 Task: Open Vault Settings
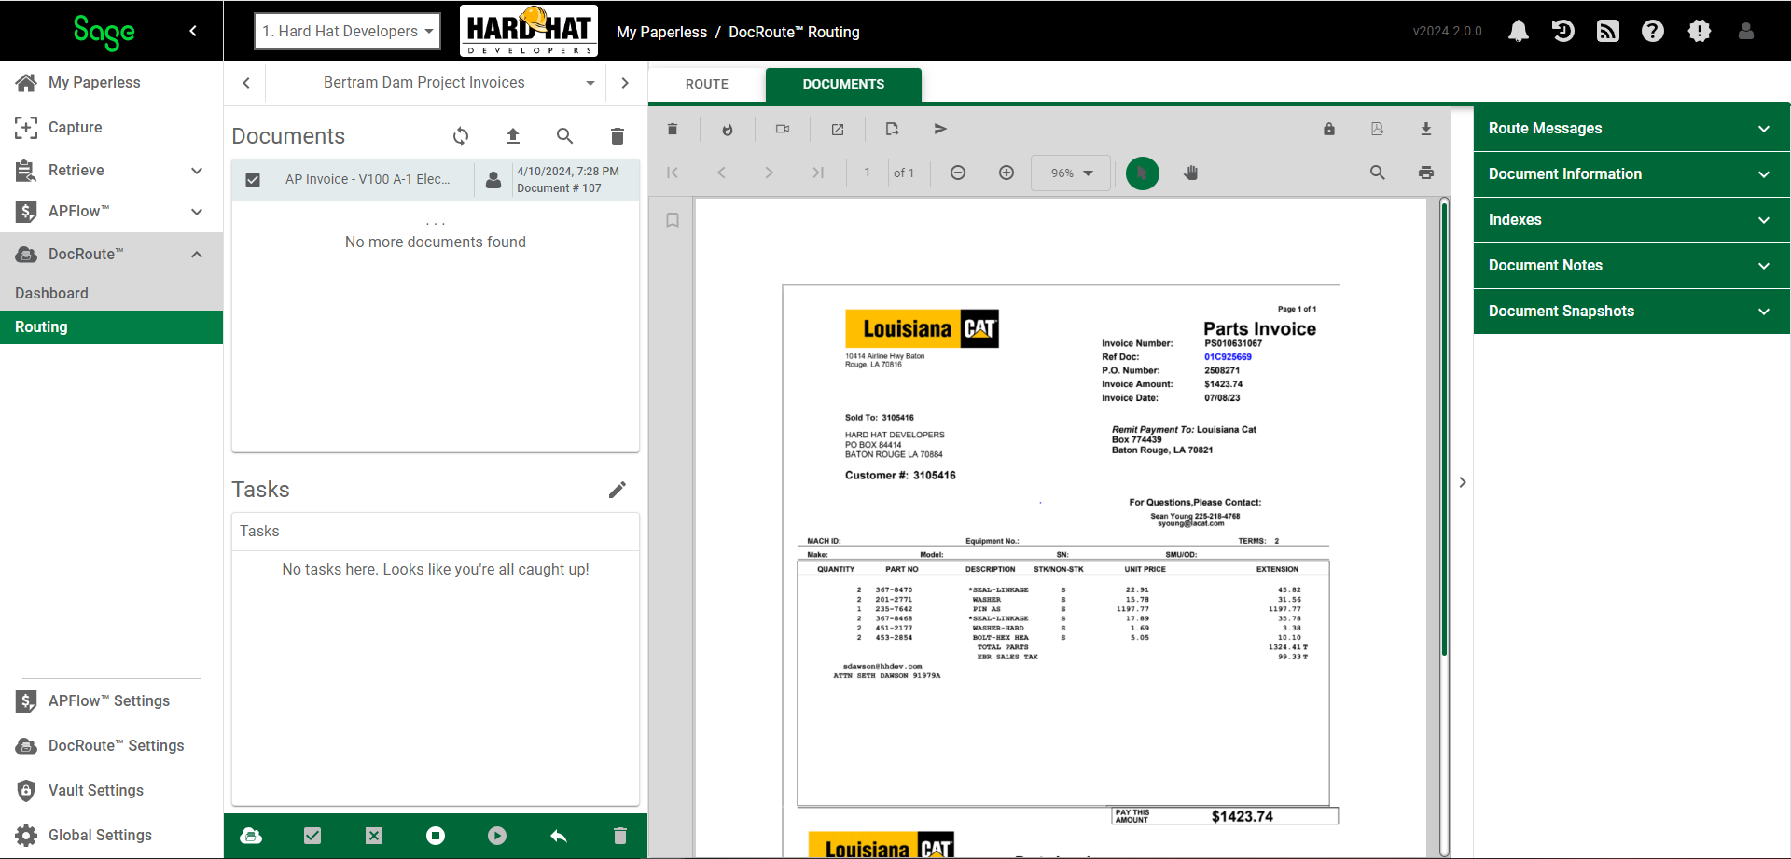(x=111, y=790)
